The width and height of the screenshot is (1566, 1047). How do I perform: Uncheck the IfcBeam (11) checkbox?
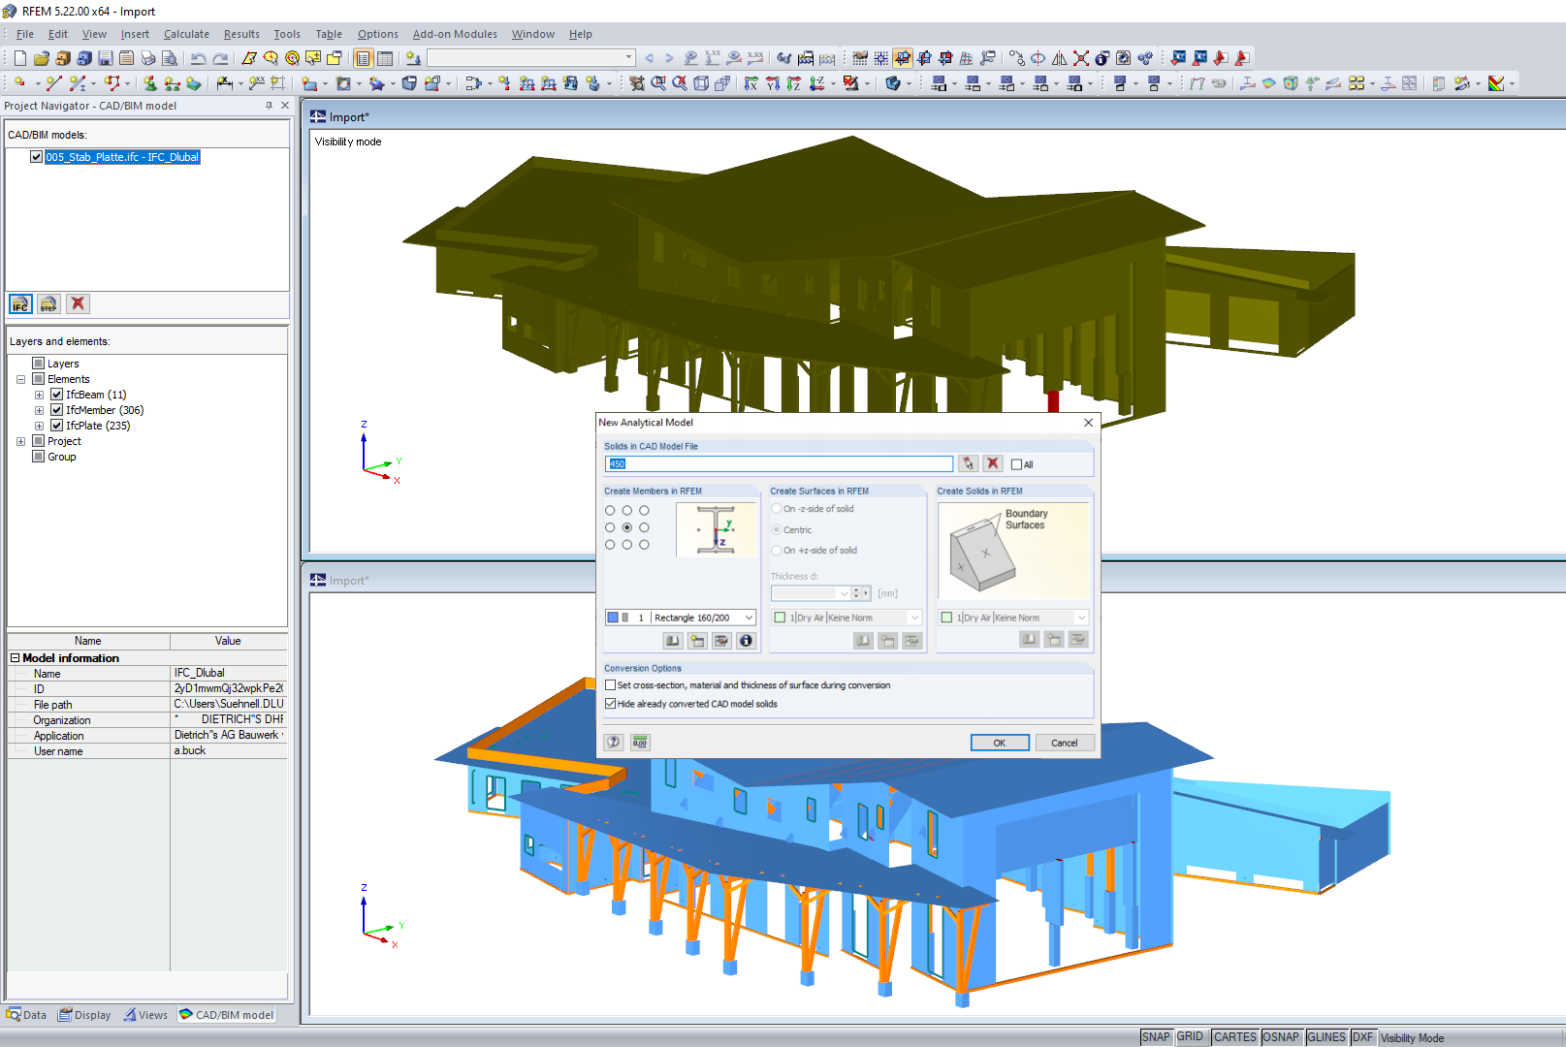click(x=56, y=395)
